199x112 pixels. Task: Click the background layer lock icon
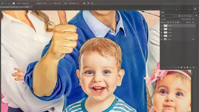(x=193, y=39)
